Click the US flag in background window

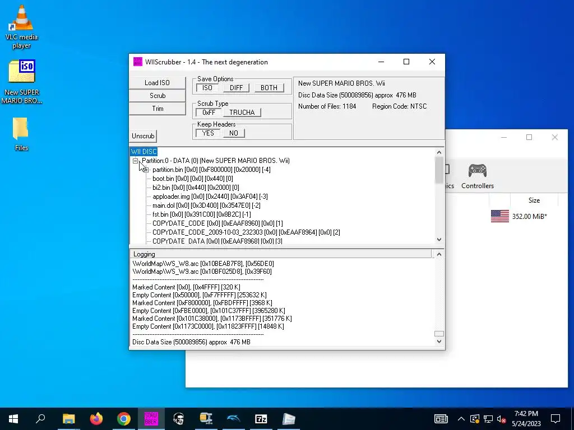499,216
